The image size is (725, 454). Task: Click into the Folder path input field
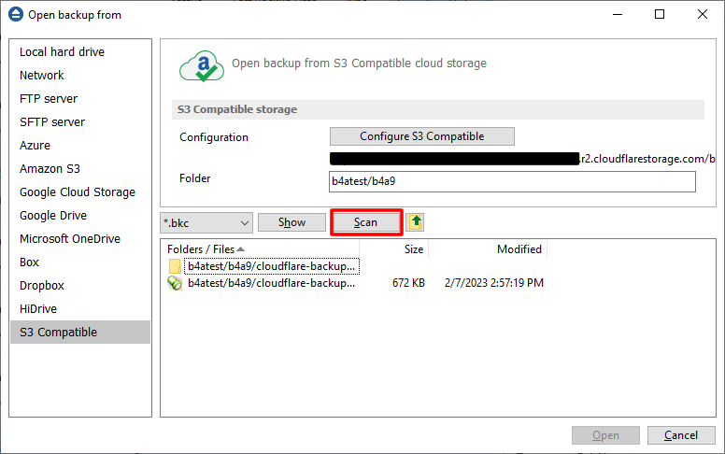click(x=512, y=181)
